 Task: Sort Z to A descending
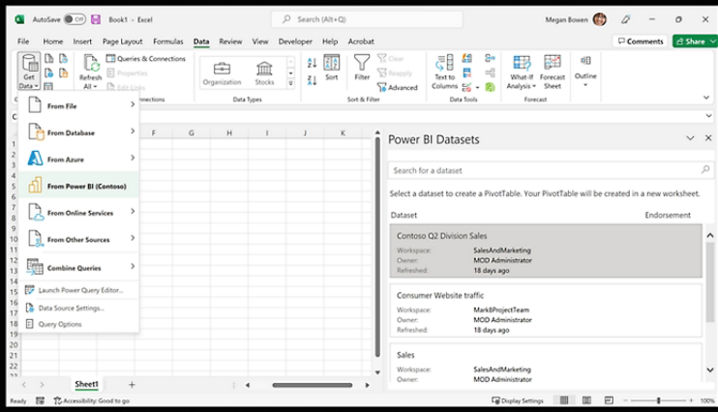tap(312, 80)
